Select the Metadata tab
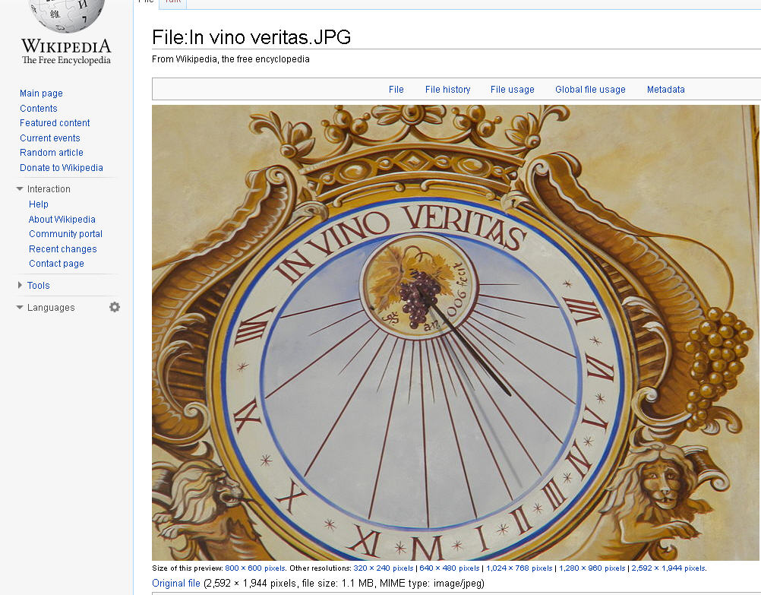Screen dimensions: 761x595 pyautogui.click(x=665, y=90)
